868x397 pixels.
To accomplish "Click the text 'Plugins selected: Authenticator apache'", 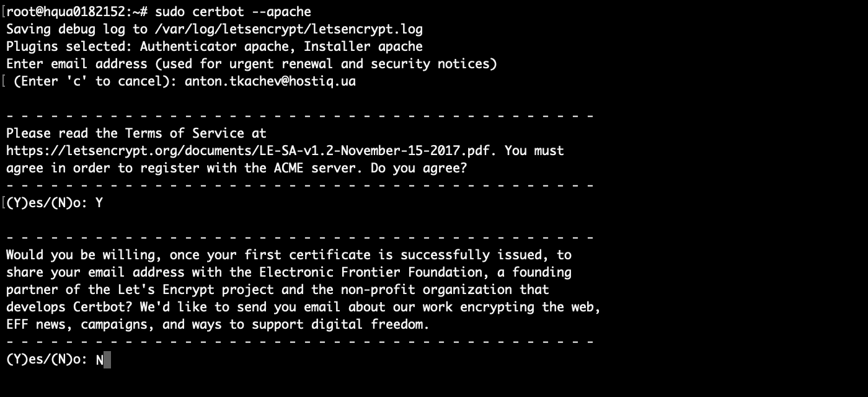I will point(148,47).
